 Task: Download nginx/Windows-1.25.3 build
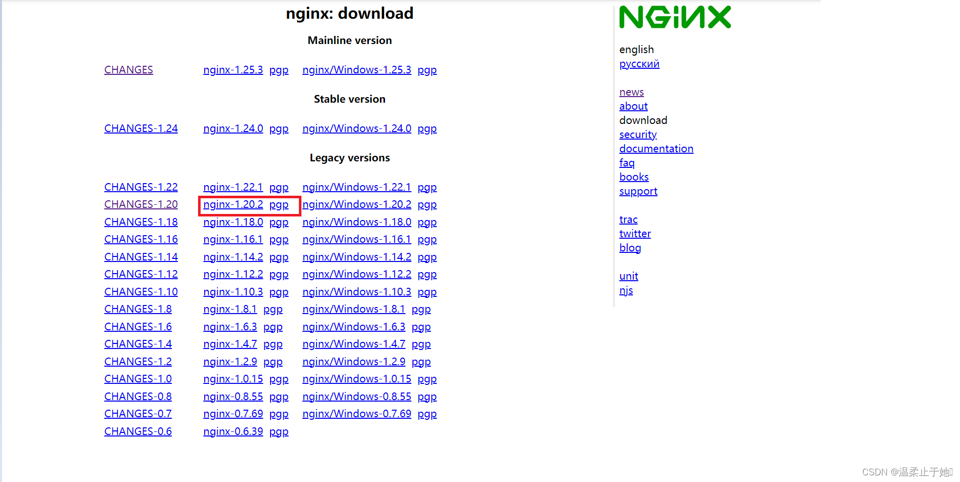[x=356, y=70]
